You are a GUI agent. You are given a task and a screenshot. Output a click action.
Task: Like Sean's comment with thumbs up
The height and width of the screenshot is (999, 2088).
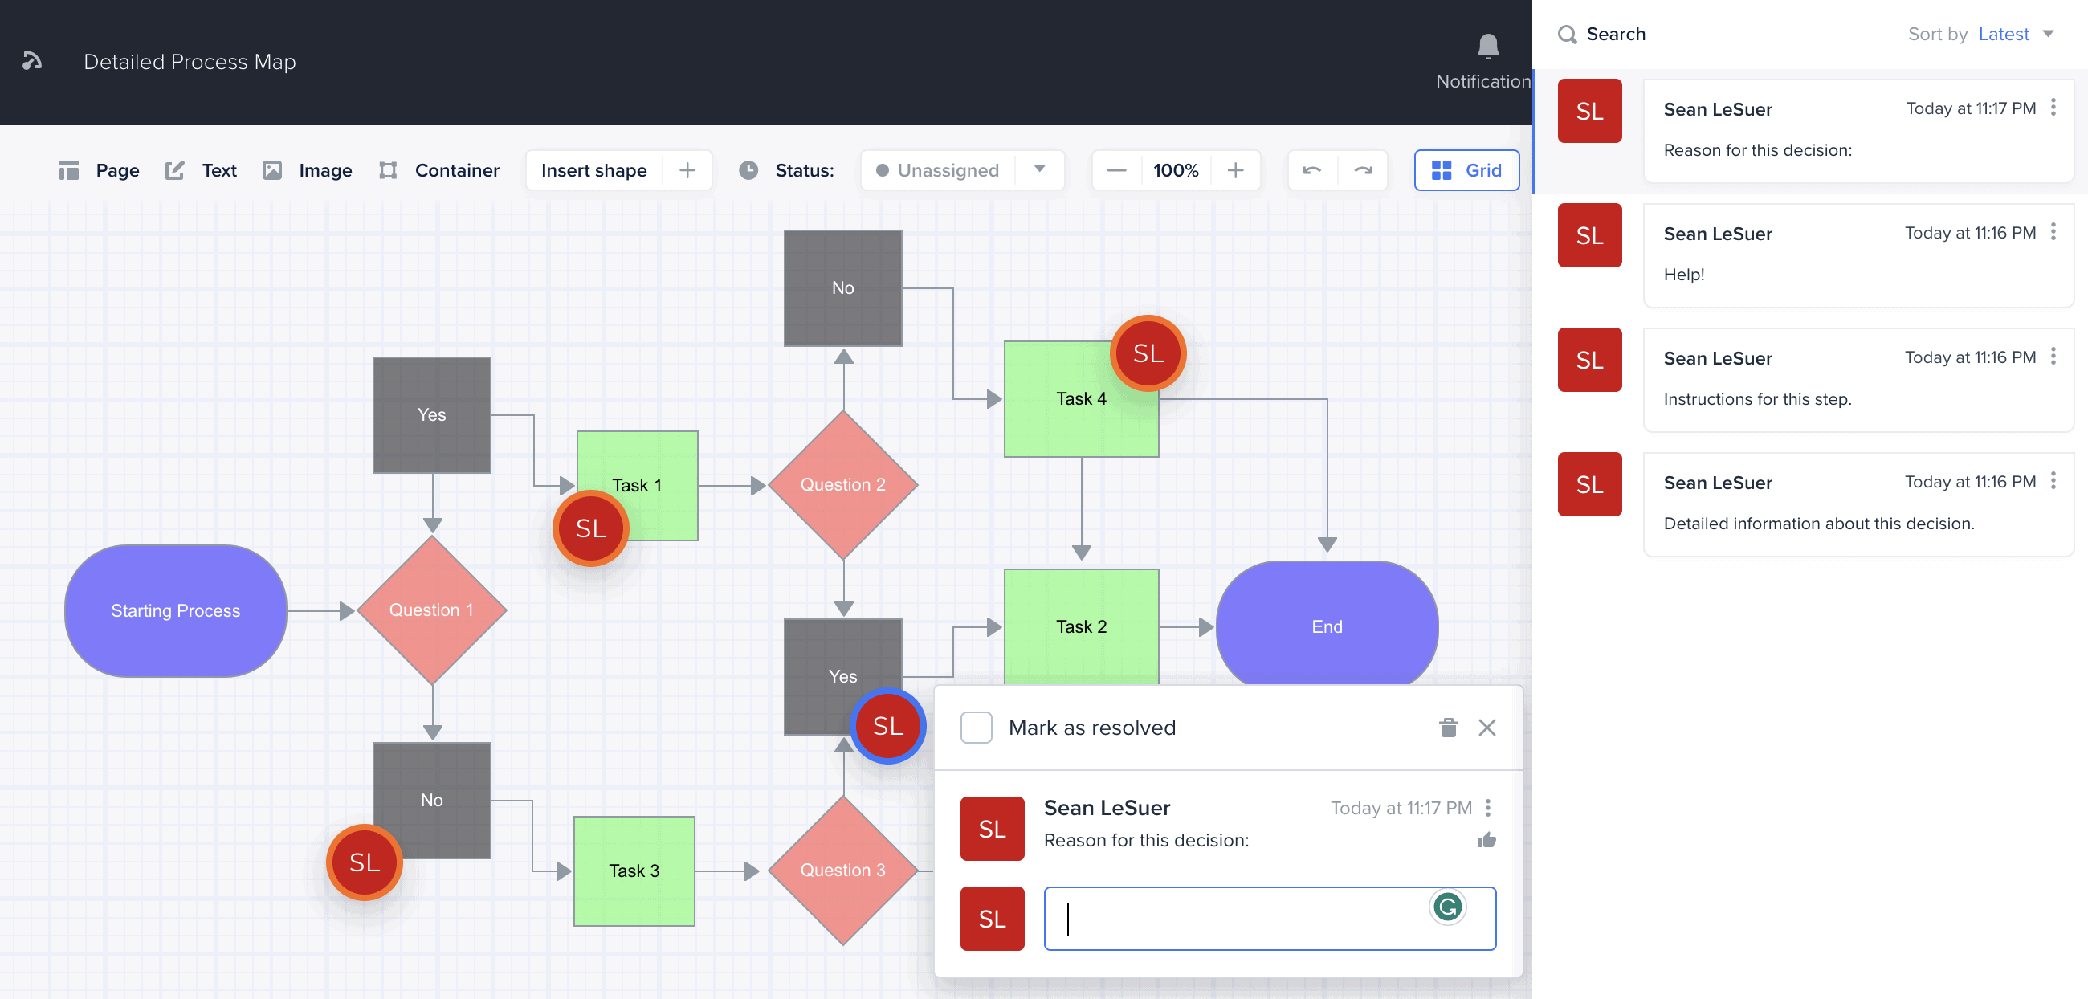click(1488, 839)
